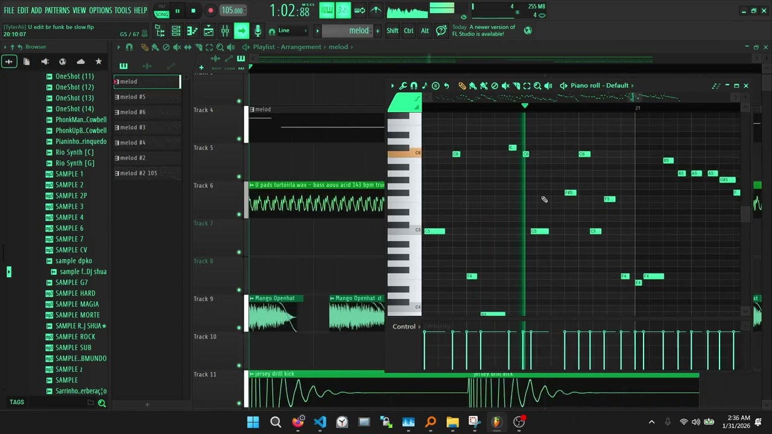The width and height of the screenshot is (772, 434).
Task: Select the Draw pencil tool in the Playlist
Action: click(145, 47)
